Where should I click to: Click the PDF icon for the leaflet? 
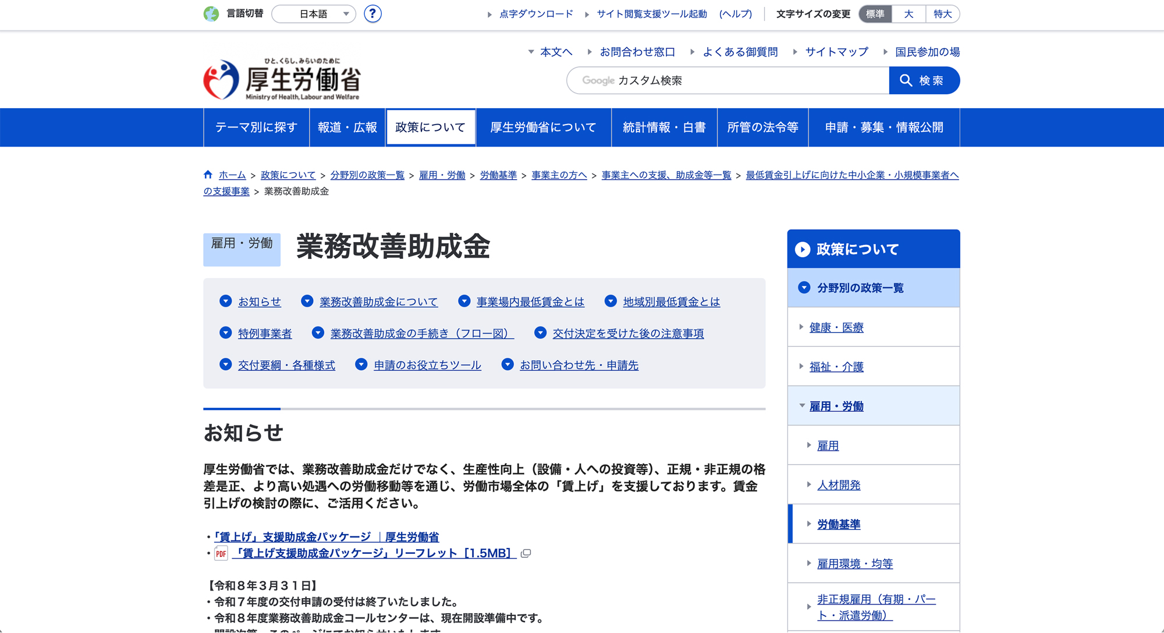[221, 553]
